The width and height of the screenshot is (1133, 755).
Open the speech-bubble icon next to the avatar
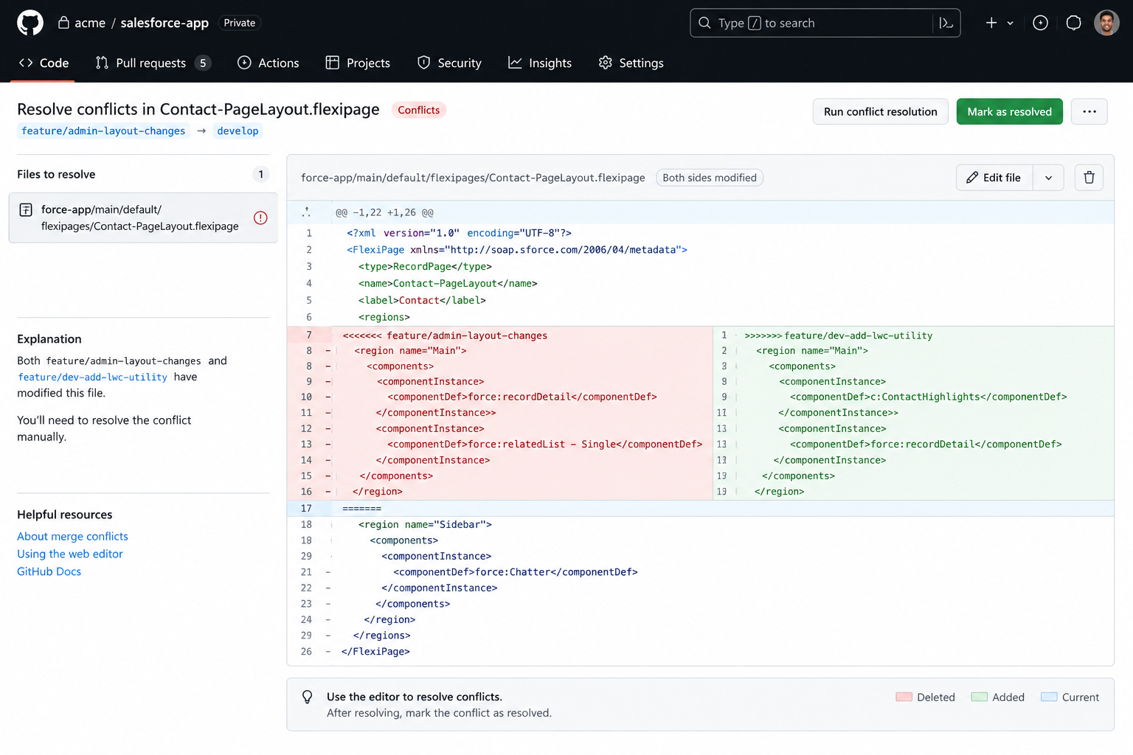tap(1074, 23)
